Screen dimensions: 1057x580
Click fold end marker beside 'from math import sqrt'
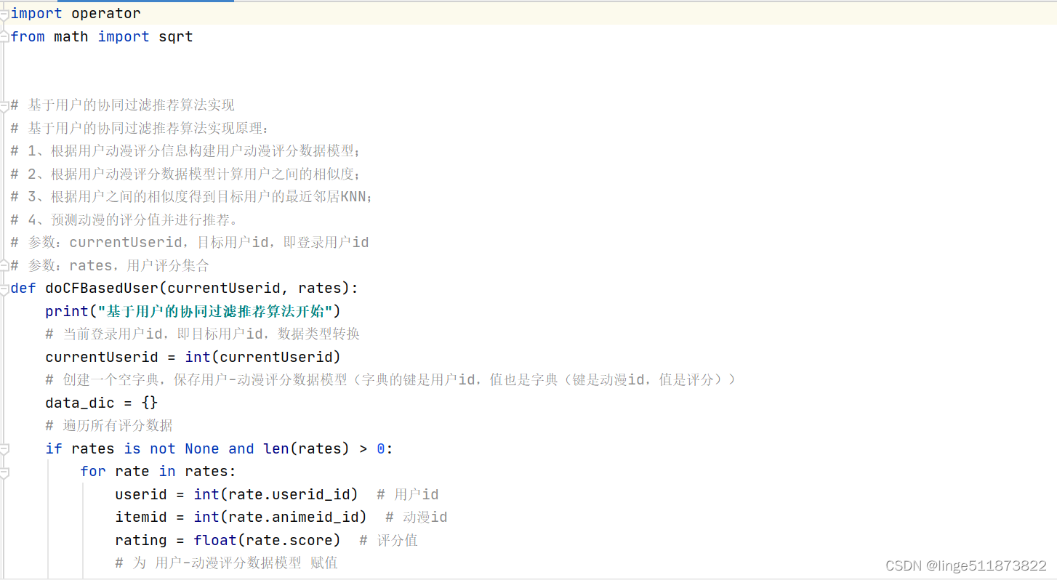pos(4,37)
